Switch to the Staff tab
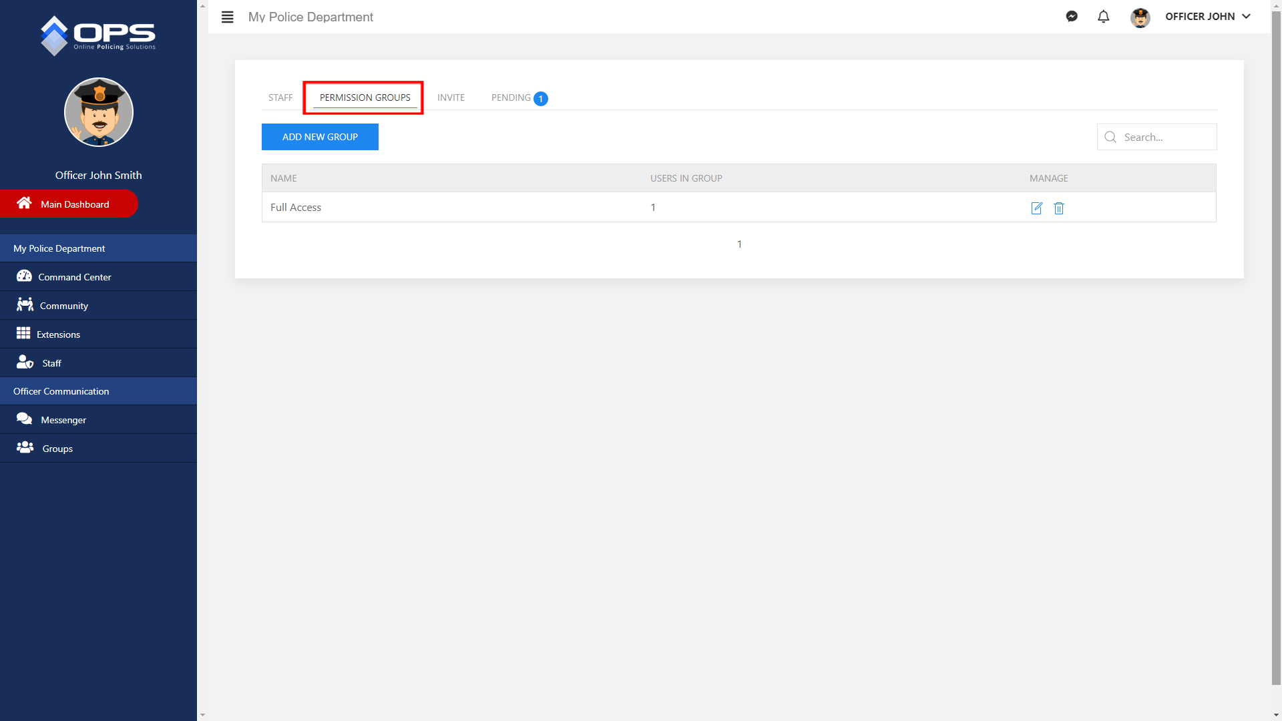 (280, 97)
